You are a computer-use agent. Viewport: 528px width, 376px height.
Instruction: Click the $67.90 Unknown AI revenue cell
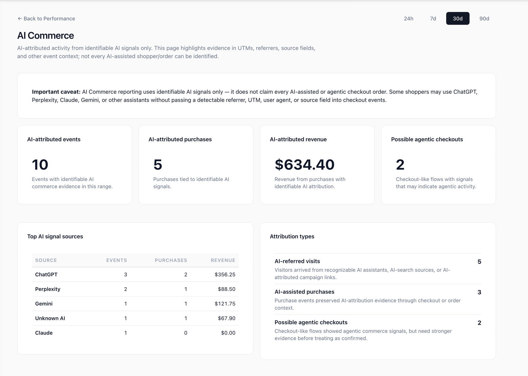tap(226, 318)
